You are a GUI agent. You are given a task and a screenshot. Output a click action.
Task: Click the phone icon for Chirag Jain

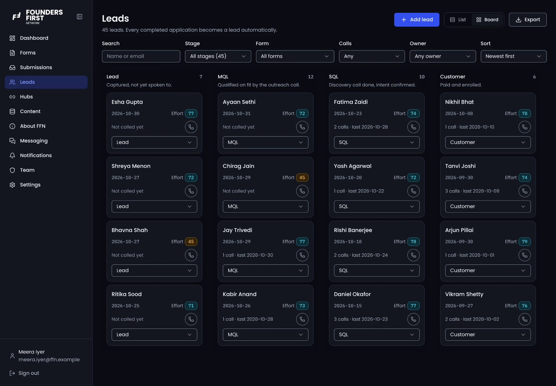(302, 191)
